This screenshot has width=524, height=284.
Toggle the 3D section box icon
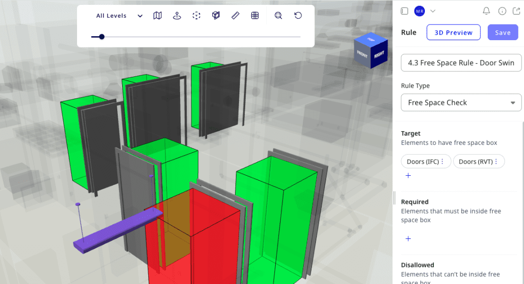point(216,16)
